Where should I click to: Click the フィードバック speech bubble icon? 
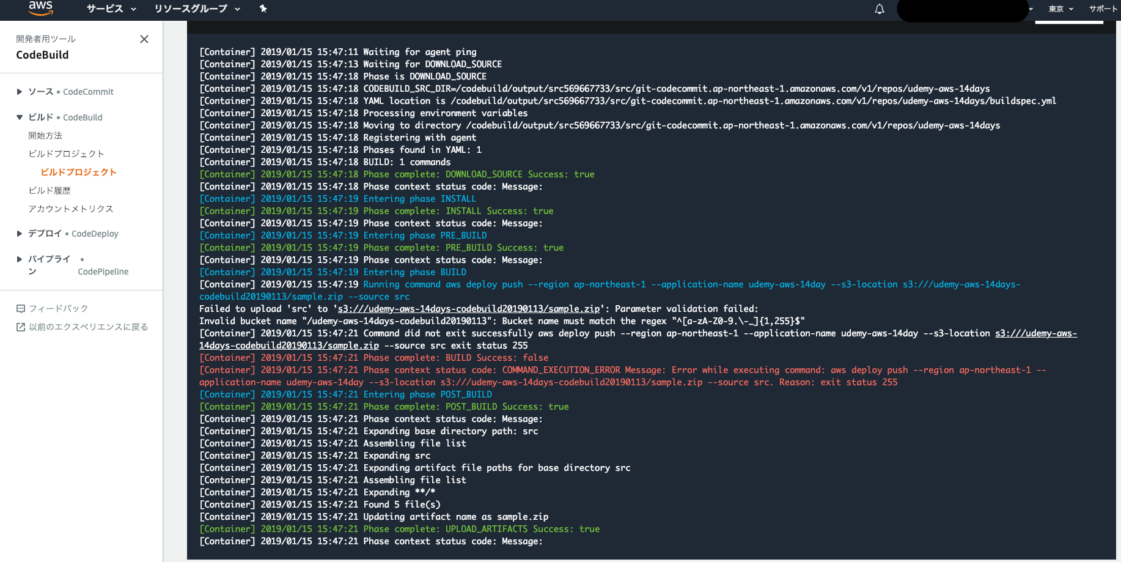[x=21, y=309]
